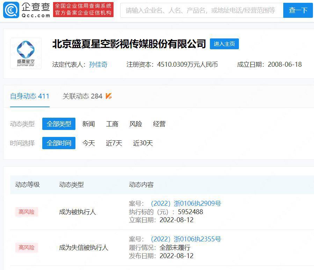Viewport: 314px width, 270px height.
Task: Show dynamics from 近30天
Action: pos(143,143)
